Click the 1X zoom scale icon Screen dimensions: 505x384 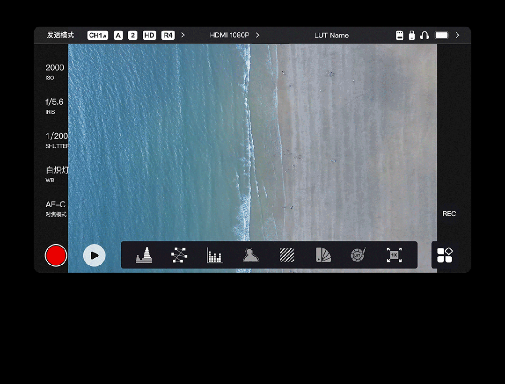[394, 255]
